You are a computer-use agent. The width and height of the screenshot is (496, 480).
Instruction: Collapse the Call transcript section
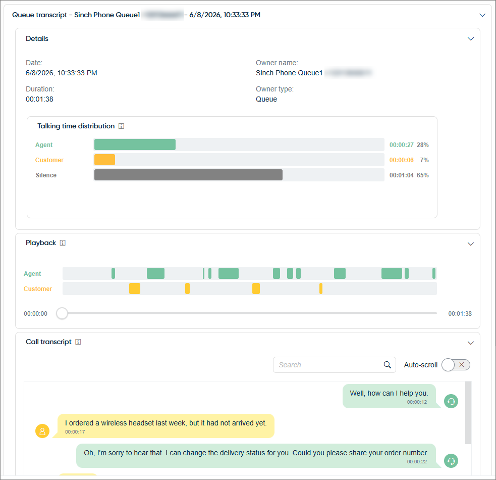pos(471,343)
